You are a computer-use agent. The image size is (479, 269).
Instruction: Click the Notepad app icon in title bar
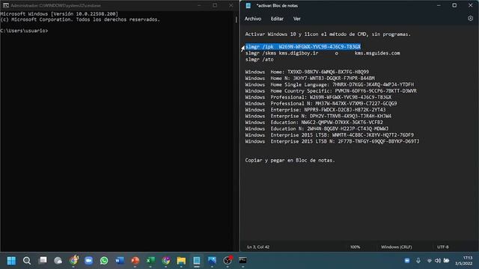pos(248,5)
